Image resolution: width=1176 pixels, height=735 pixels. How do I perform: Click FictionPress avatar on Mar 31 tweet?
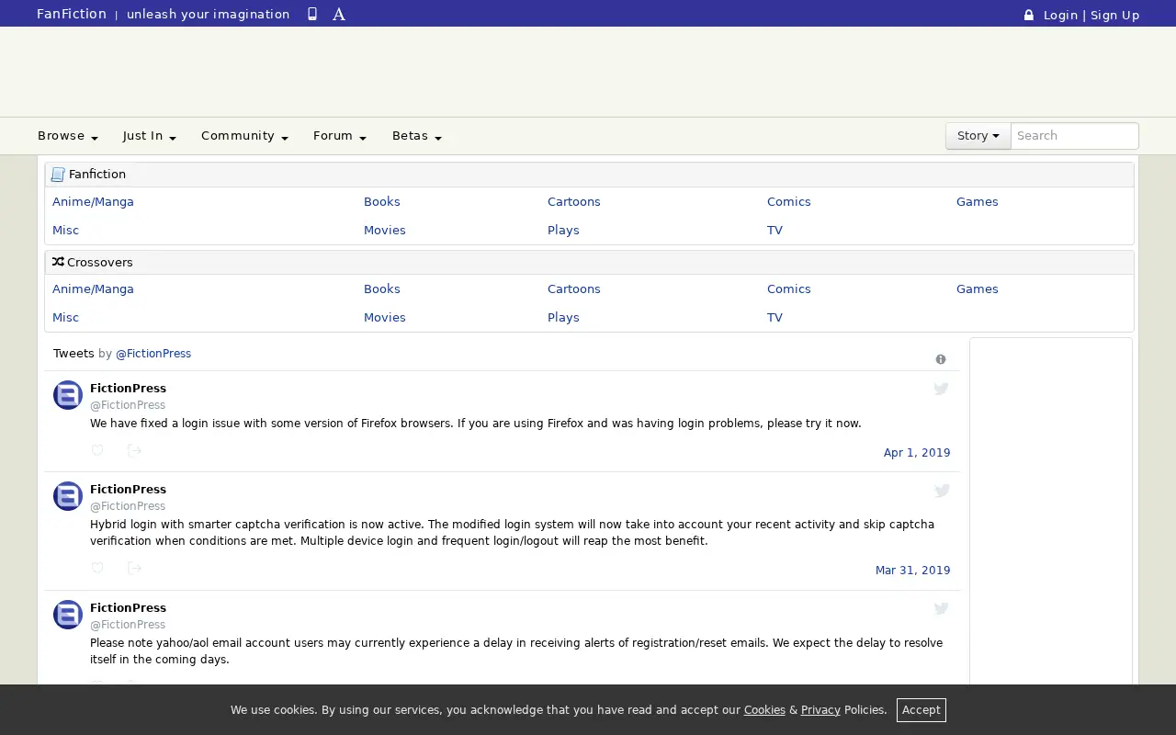68,496
